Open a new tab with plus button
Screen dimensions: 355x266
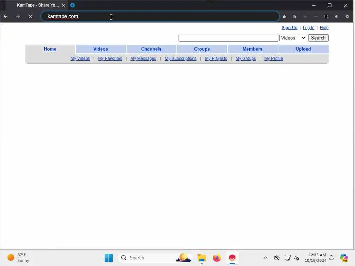coord(72,5)
